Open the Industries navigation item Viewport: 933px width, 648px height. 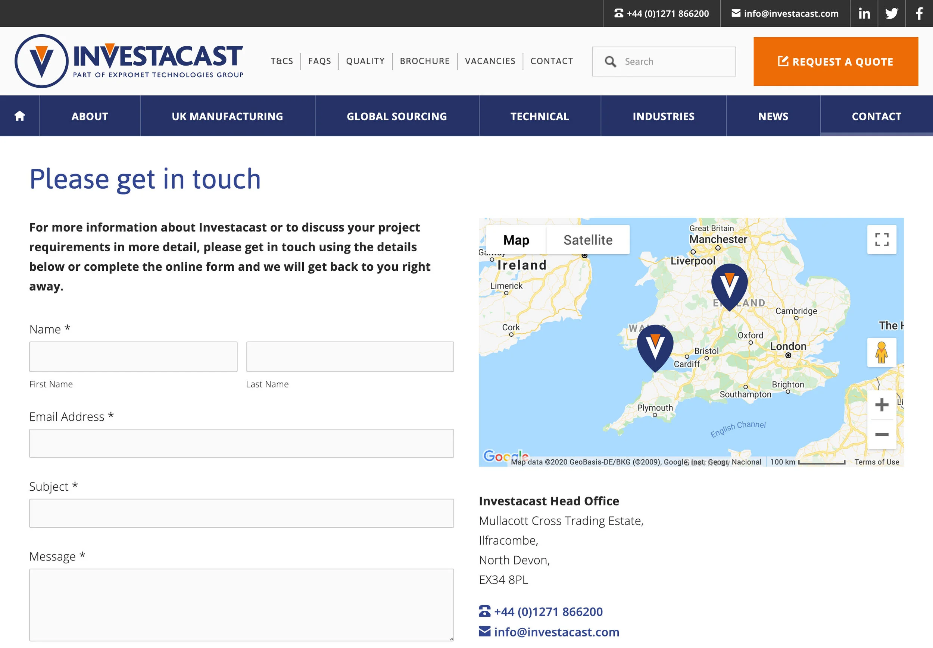663,116
